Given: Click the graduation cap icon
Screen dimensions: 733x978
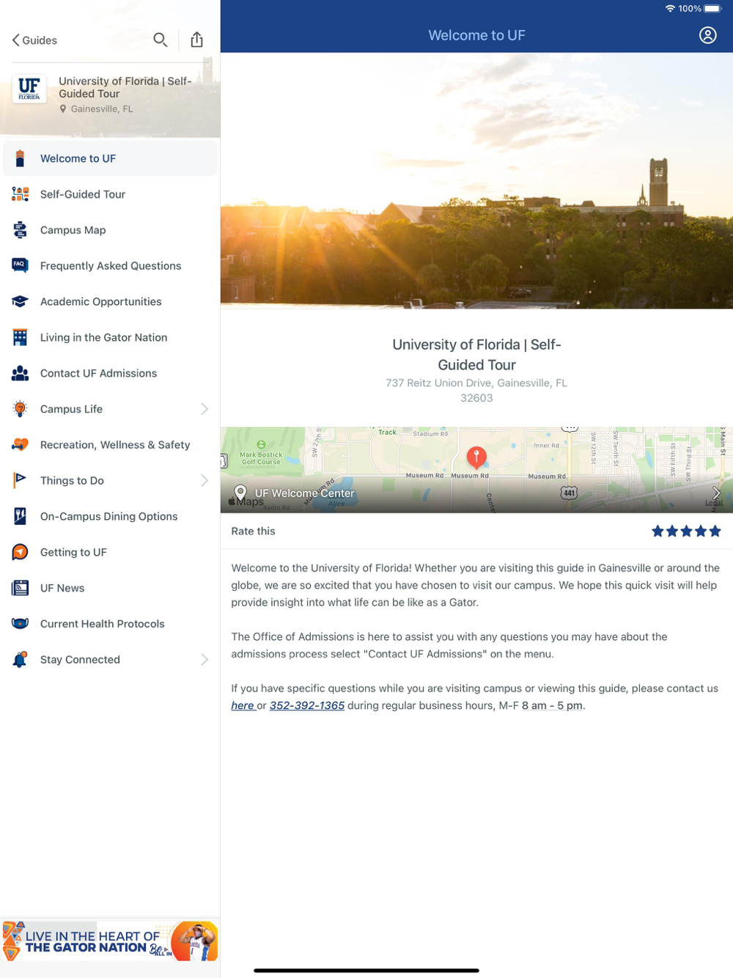Looking at the screenshot, I should [x=20, y=301].
